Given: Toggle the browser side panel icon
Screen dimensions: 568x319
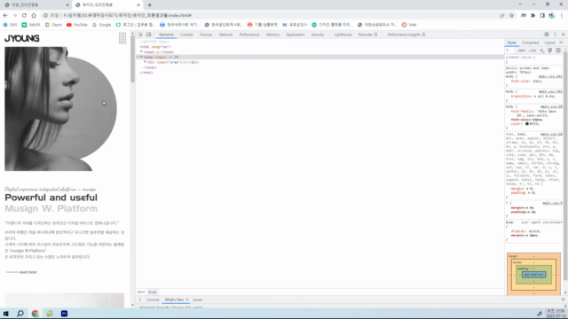Looking at the screenshot, I should 542,16.
